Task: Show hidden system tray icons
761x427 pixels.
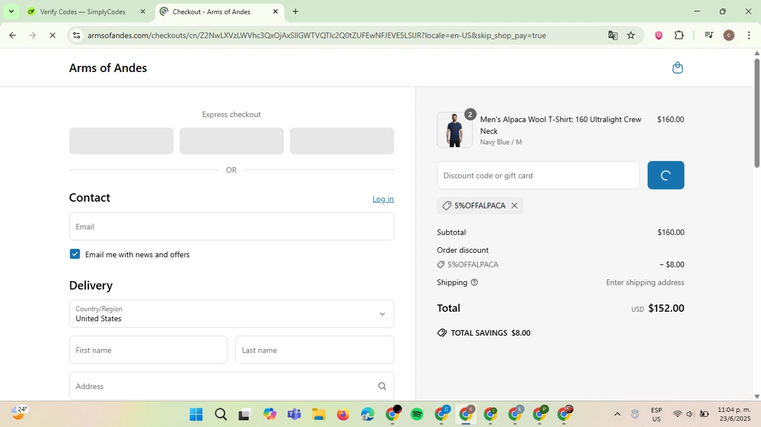Action: click(x=617, y=414)
